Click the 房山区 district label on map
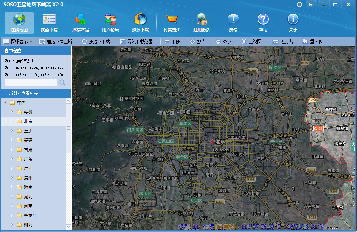 145,194
